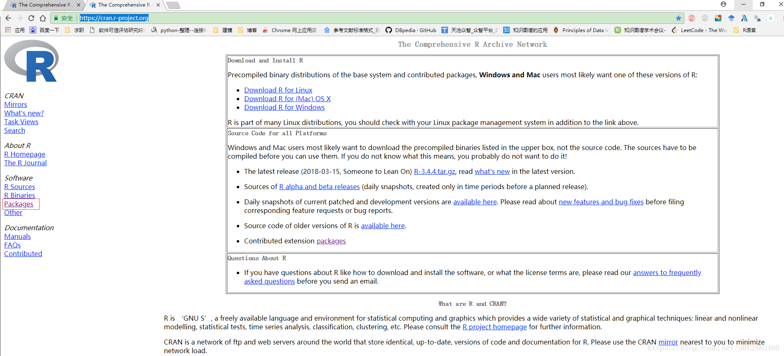Open the Other software link
This screenshot has height=356, width=784.
[13, 213]
